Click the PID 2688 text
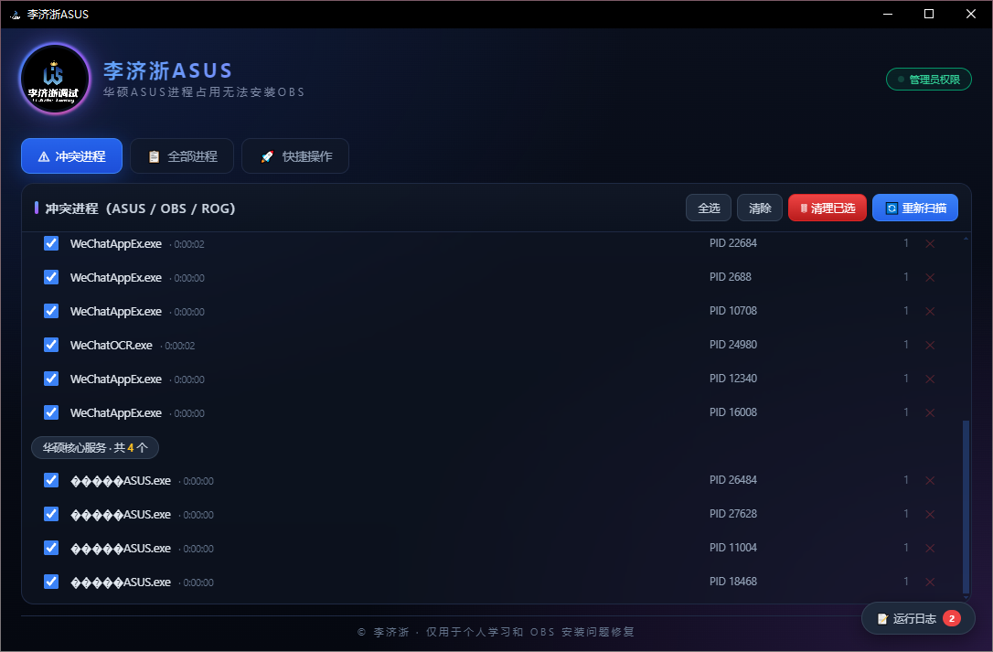This screenshot has width=993, height=652. pos(731,277)
